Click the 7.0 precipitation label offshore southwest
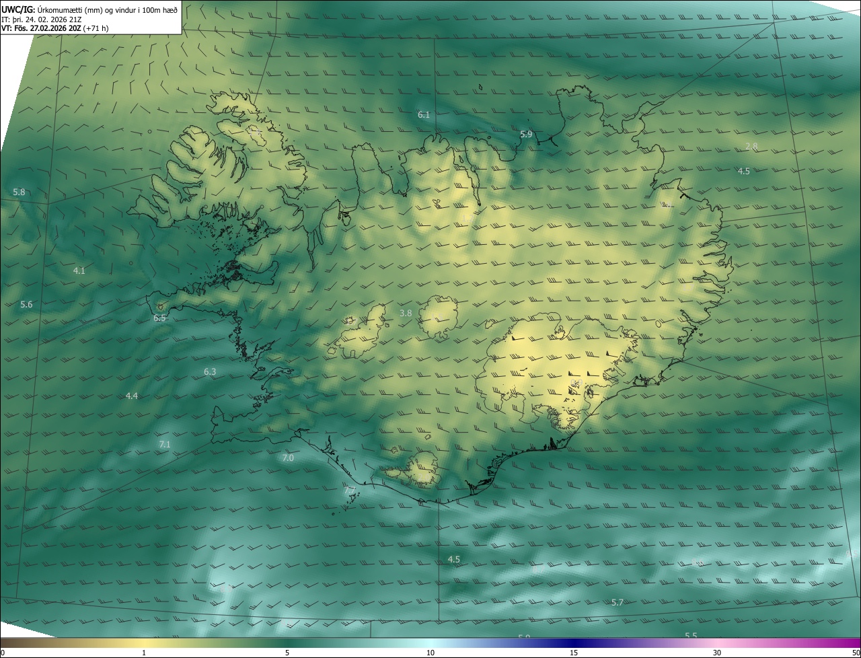Image resolution: width=861 pixels, height=658 pixels. (x=288, y=458)
